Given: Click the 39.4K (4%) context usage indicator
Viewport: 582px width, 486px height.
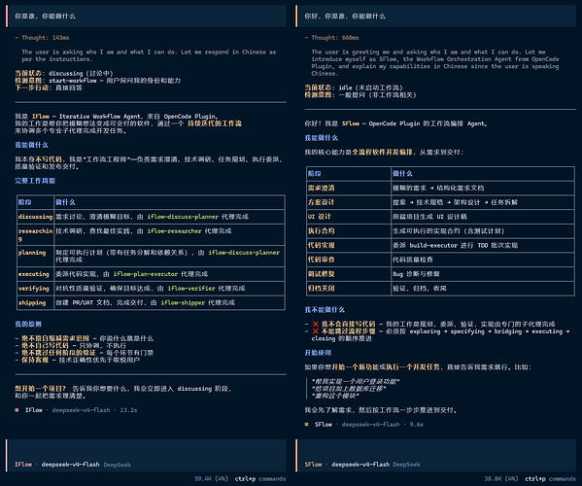Looking at the screenshot, I should [x=211, y=479].
